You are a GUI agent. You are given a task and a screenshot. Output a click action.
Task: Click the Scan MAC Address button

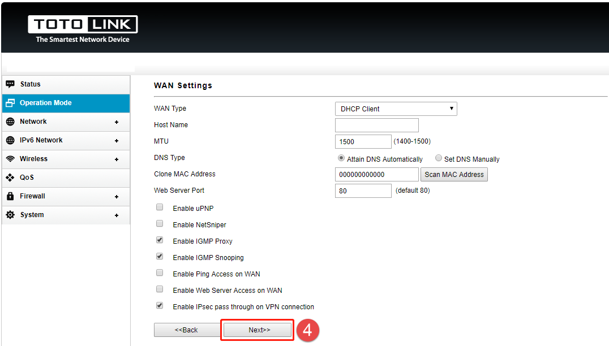pyautogui.click(x=454, y=175)
